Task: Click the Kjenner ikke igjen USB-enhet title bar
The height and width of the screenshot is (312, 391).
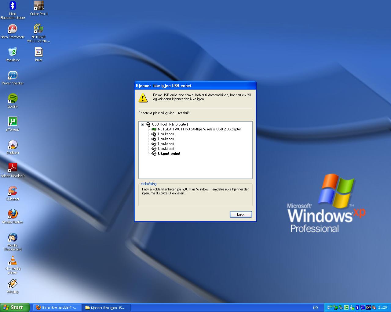Action: [195, 86]
